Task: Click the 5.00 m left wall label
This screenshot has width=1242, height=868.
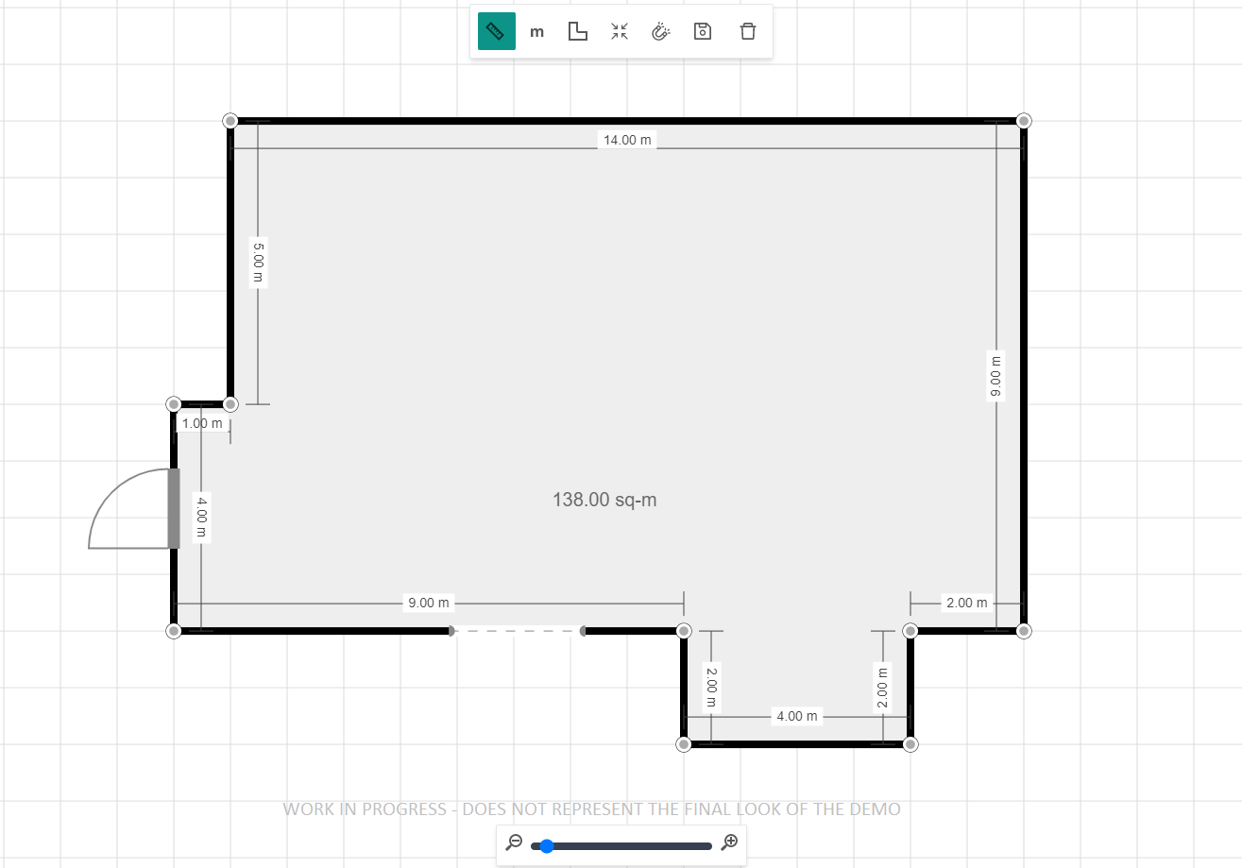Action: (x=258, y=263)
